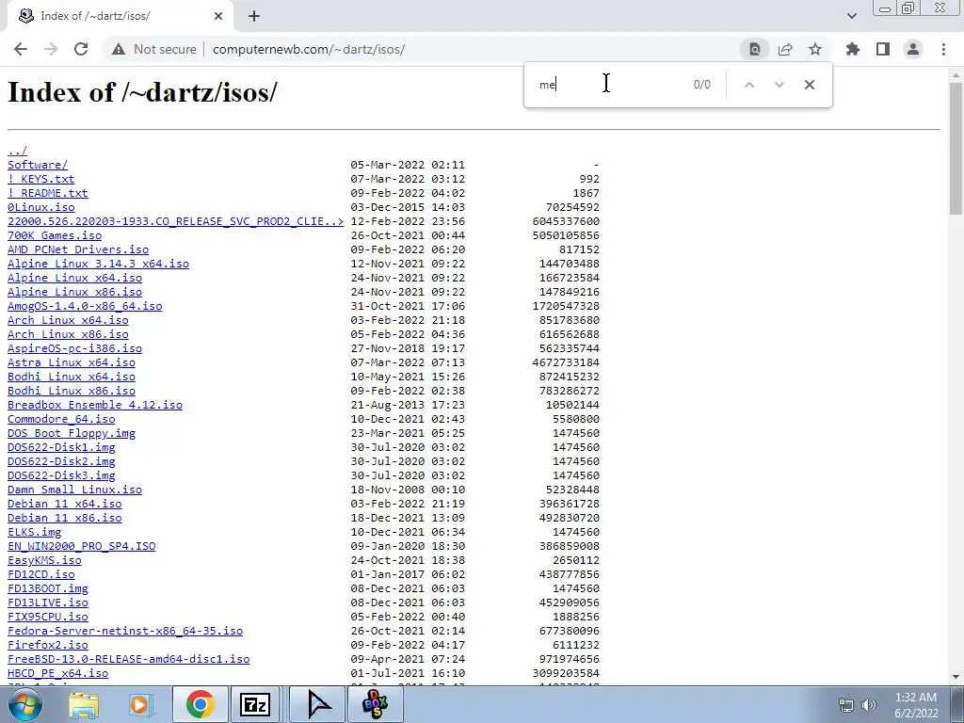Go back to the previous page
Viewport: 964px width, 723px height.
(x=21, y=49)
